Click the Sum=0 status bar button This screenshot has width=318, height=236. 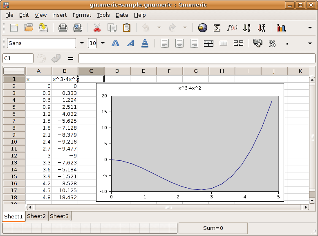click(213, 228)
